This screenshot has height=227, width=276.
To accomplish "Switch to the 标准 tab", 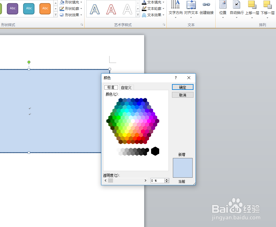I will 111,87.
